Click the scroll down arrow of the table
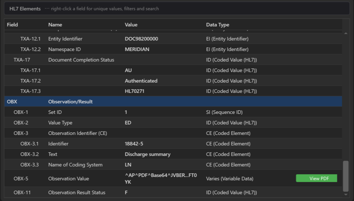The width and height of the screenshot is (354, 201). [x=346, y=194]
